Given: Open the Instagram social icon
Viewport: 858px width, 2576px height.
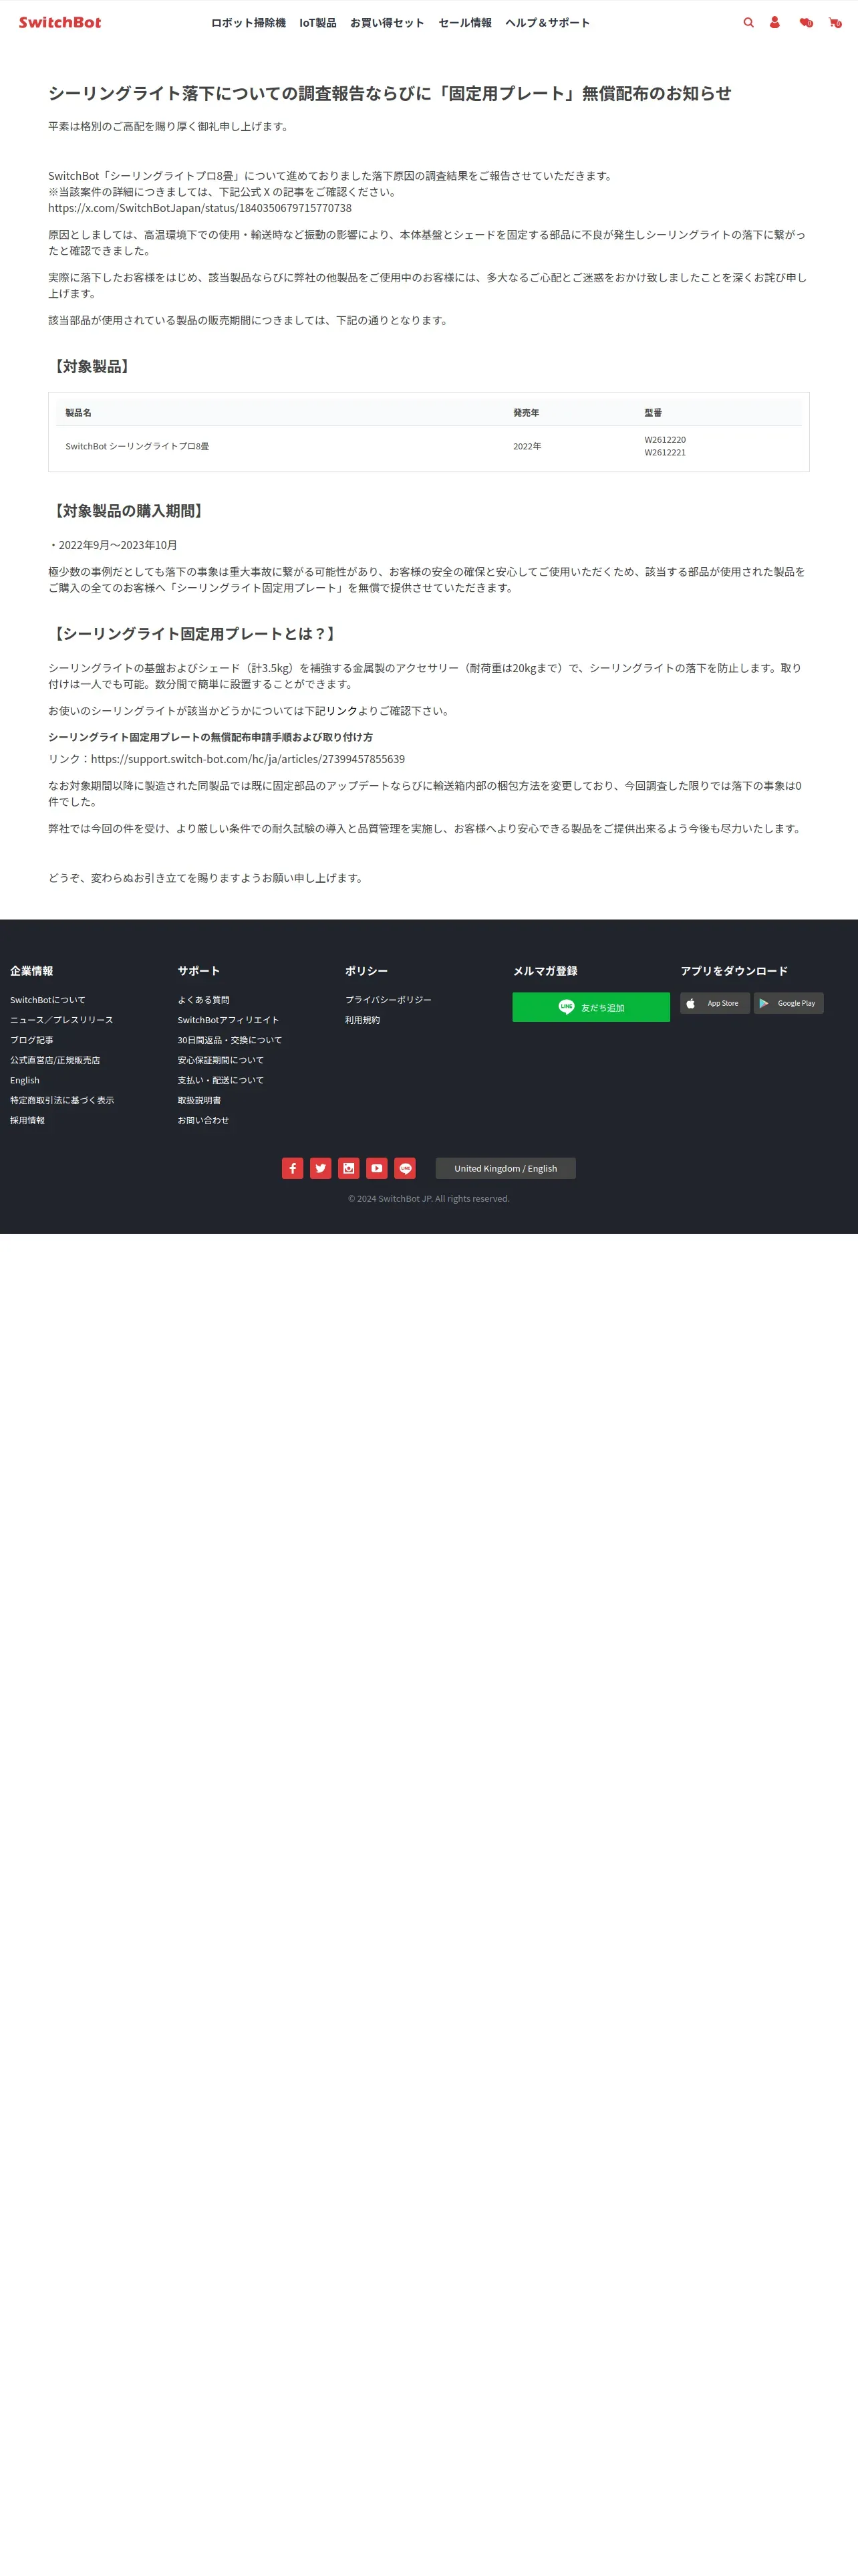Looking at the screenshot, I should [x=349, y=1168].
